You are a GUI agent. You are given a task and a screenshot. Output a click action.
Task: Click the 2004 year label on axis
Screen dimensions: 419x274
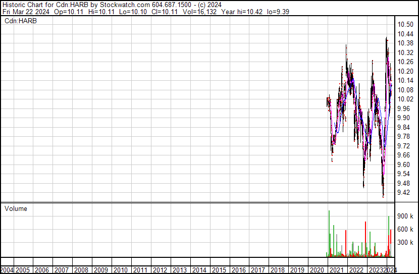7,270
